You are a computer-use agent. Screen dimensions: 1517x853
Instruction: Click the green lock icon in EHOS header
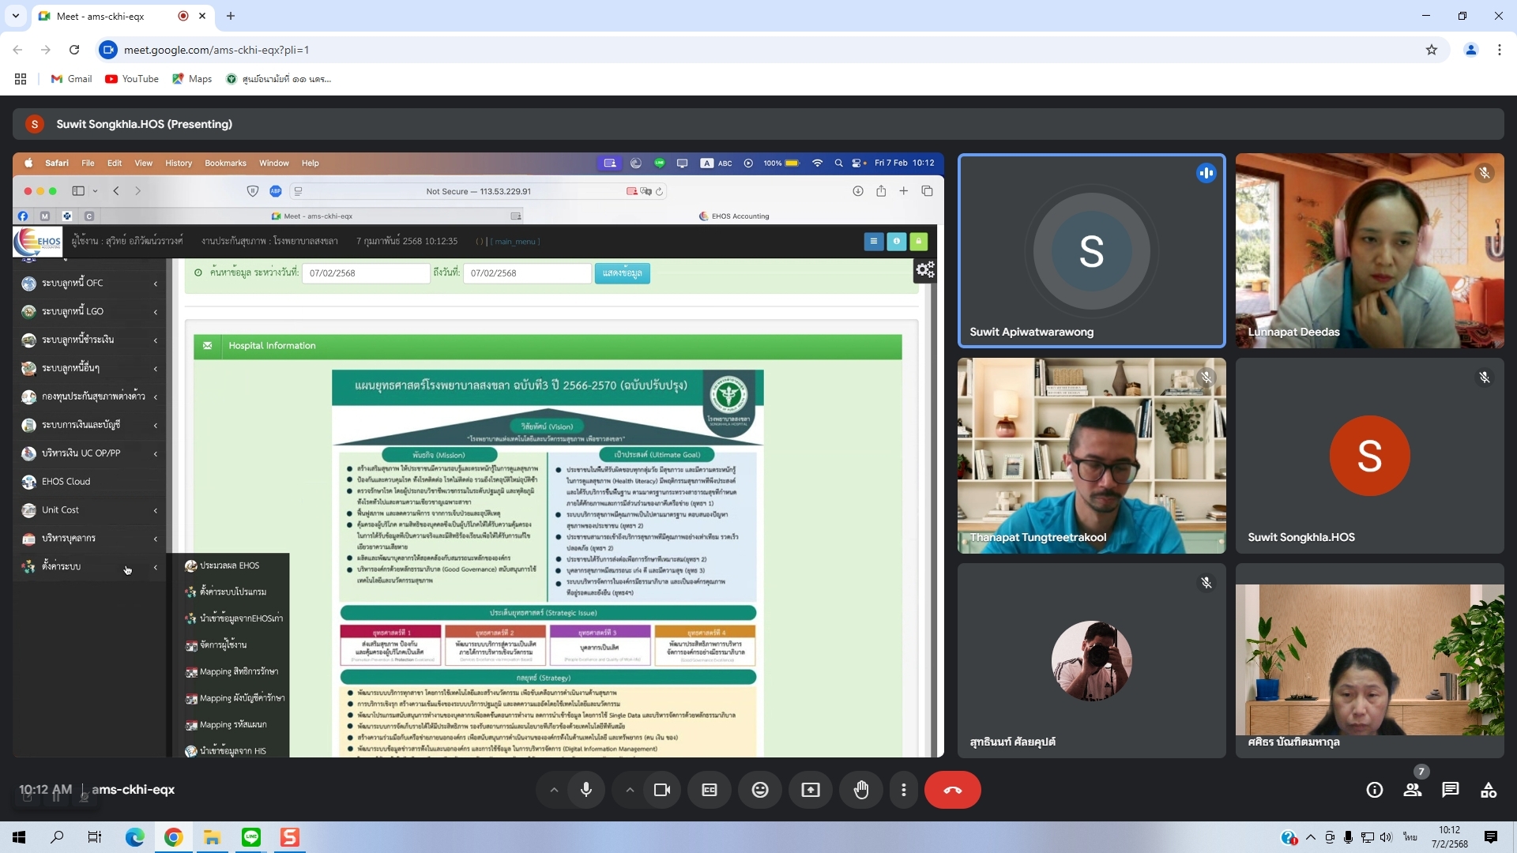[918, 242]
